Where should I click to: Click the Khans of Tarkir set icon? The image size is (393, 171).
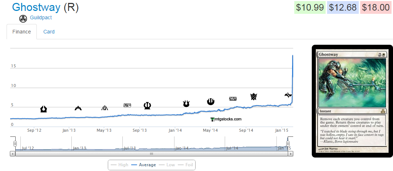coord(254,96)
